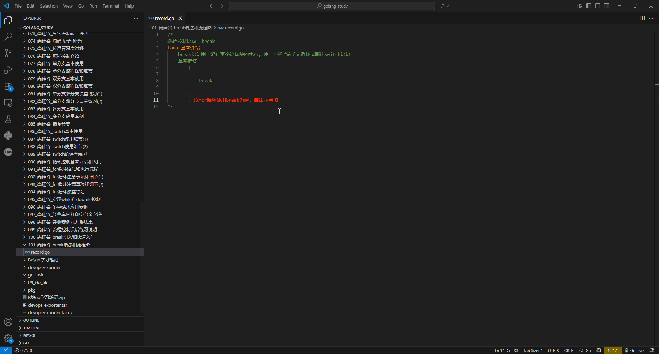Open the Copilot chat icon in title bar
Screen dimensions: 659x354
click(x=442, y=6)
